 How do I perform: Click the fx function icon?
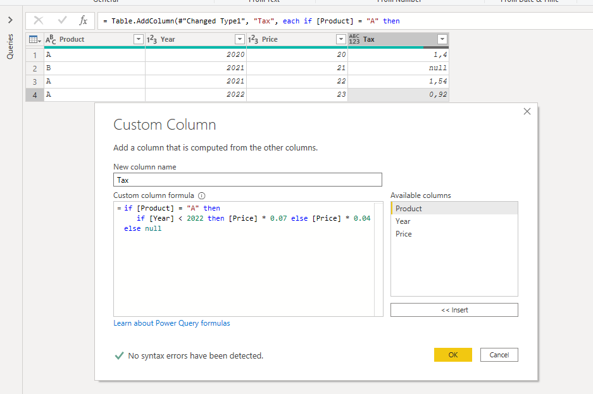(x=83, y=20)
